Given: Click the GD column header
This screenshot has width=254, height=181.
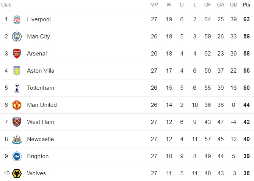Looking at the screenshot, I should [234, 5].
